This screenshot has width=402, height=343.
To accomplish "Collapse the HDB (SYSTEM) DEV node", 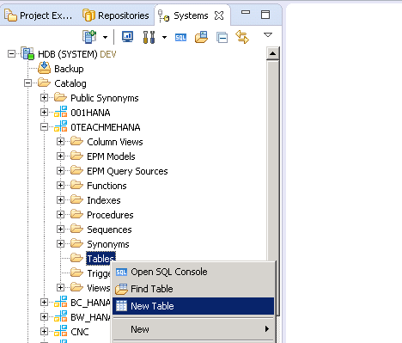I will tap(11, 54).
